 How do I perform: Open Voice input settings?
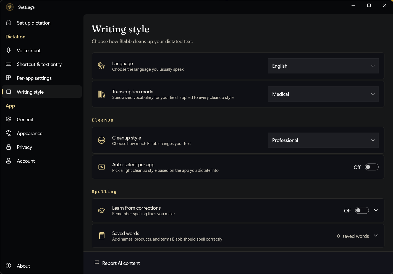pyautogui.click(x=42, y=51)
